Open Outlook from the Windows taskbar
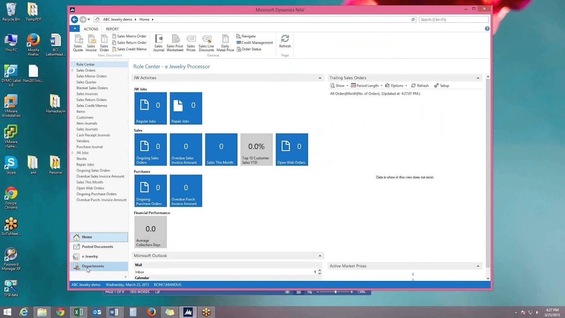565x318 pixels. point(97,312)
